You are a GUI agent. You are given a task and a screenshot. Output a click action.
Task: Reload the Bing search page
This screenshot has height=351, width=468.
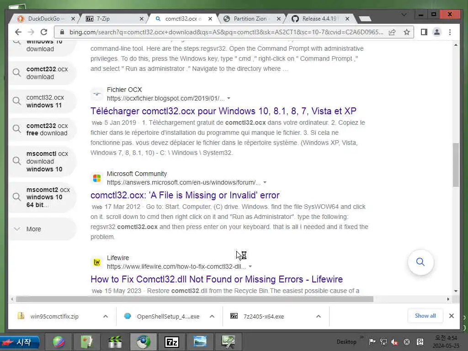coord(44,32)
